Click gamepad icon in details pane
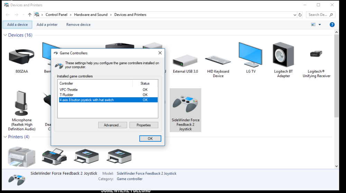Viewport: 346px width, 193px height. [17, 179]
